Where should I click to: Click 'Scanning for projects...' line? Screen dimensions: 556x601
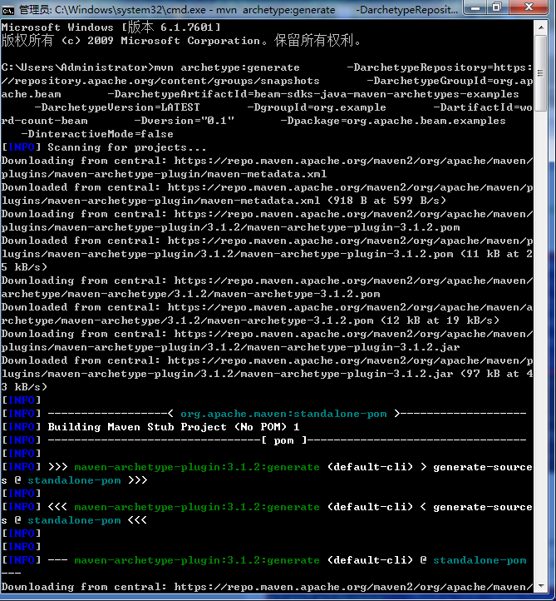tap(127, 147)
